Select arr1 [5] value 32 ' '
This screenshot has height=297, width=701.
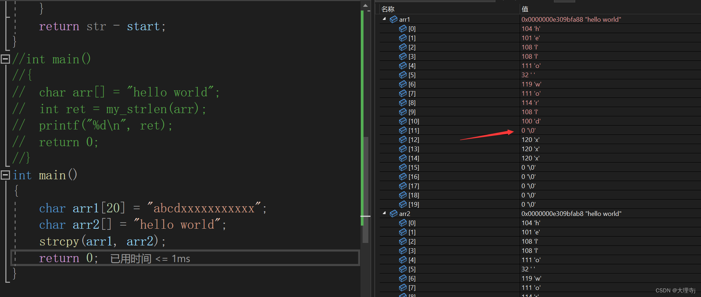tap(528, 75)
